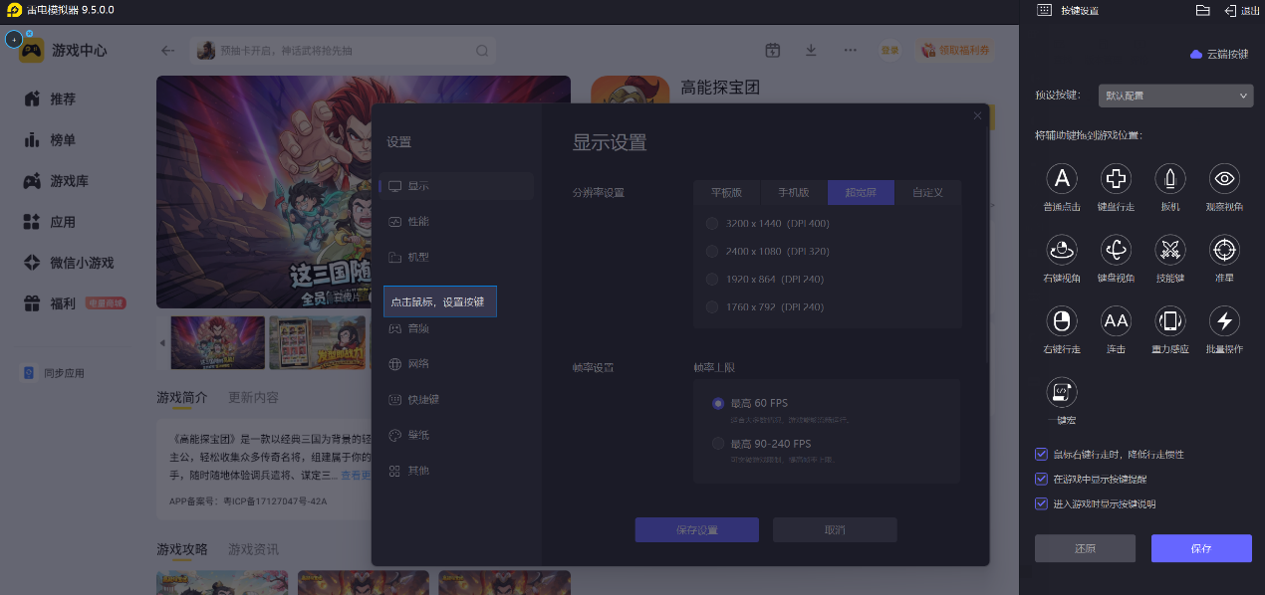The image size is (1265, 595).
Task: Select 3200 x 1440 (DPI 400) resolution
Action: pos(712,223)
